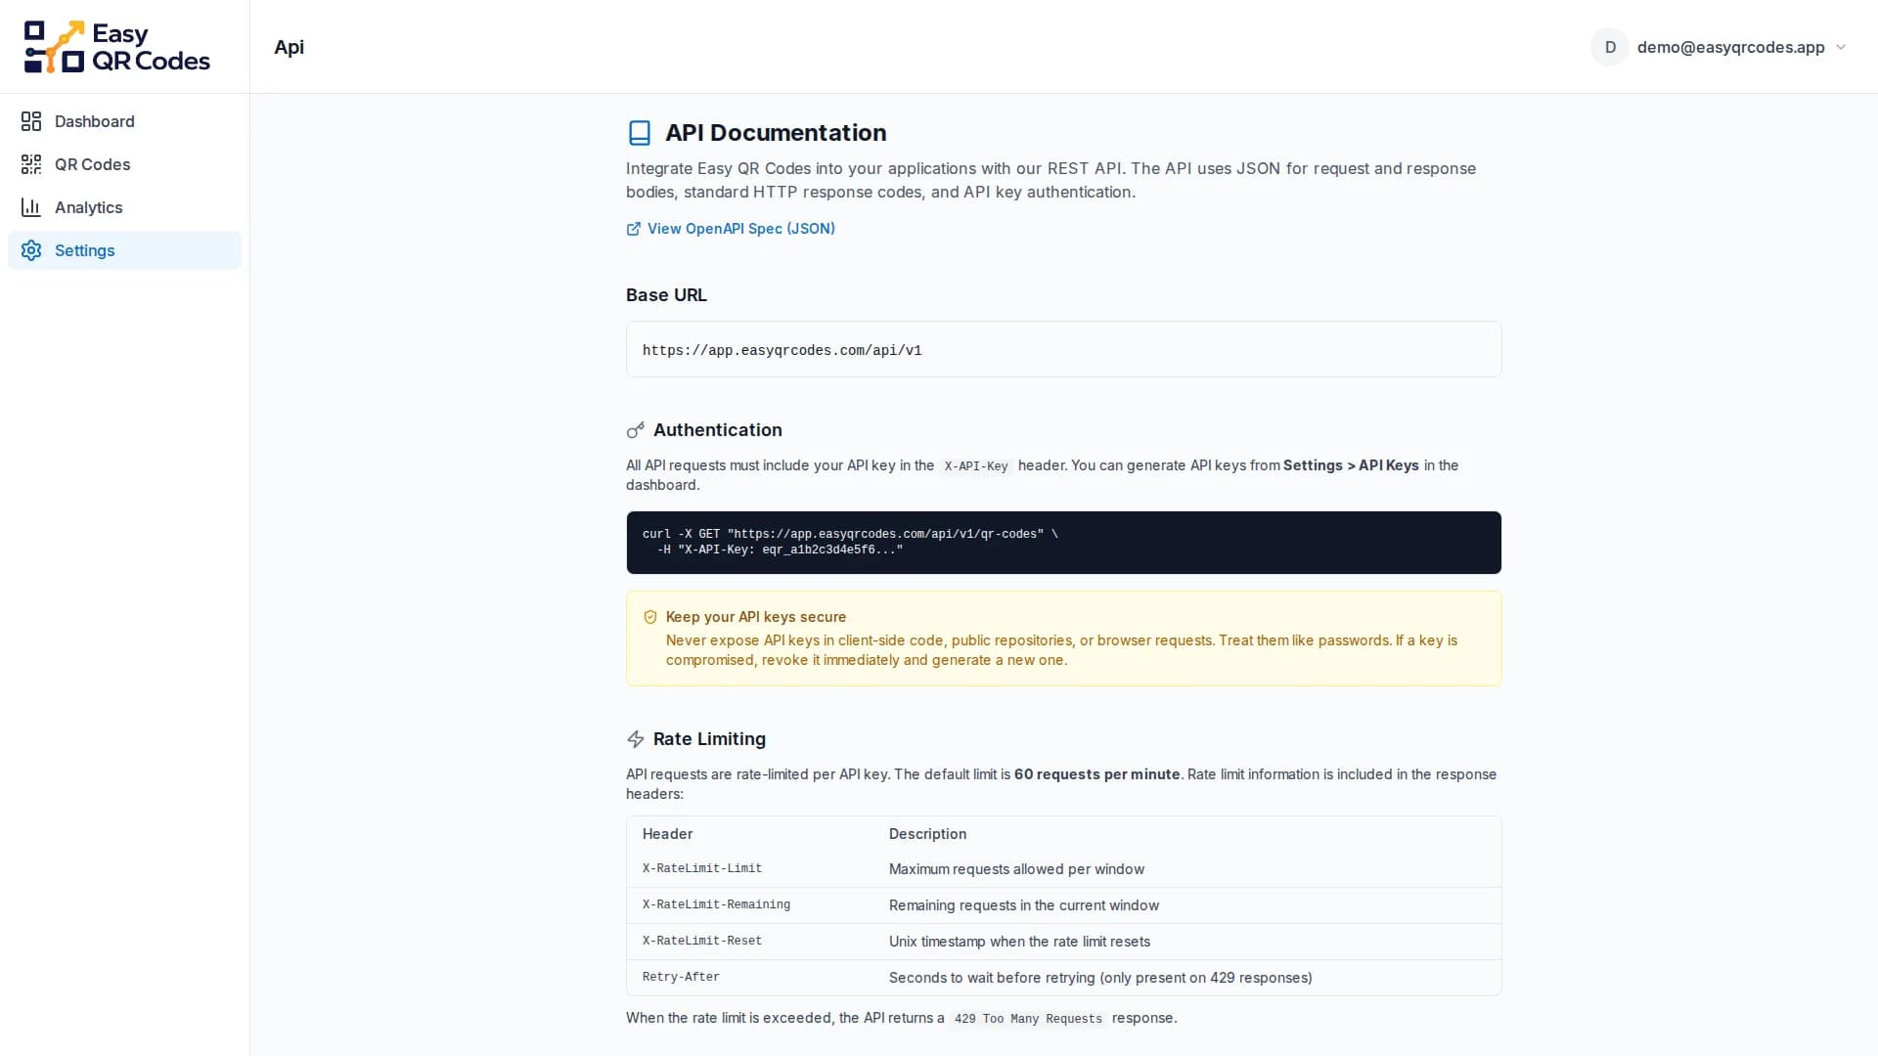Click the key icon beside Authentication
1878x1056 pixels.
pyautogui.click(x=636, y=430)
